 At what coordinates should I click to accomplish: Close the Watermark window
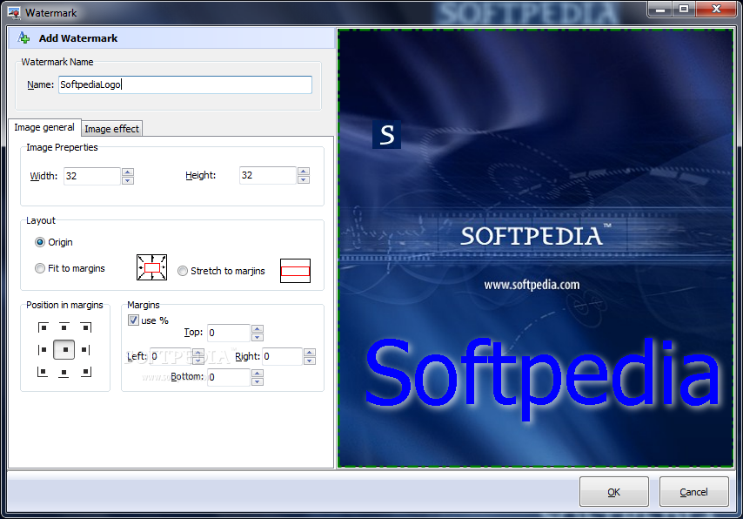(x=716, y=9)
